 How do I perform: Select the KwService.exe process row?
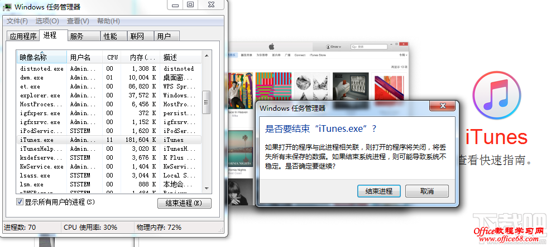(x=109, y=167)
